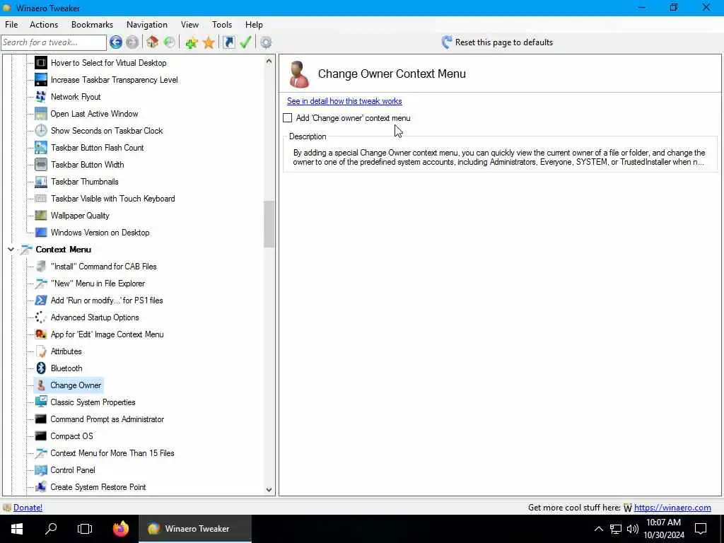Click the Donate! link
Viewport: 724px width, 543px height.
tap(28, 508)
